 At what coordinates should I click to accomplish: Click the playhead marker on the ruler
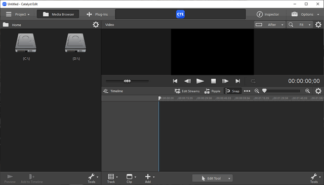coord(159,98)
